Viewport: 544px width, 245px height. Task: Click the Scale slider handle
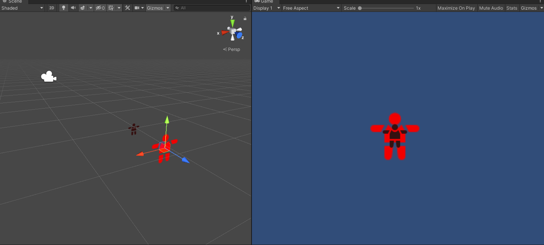click(360, 8)
